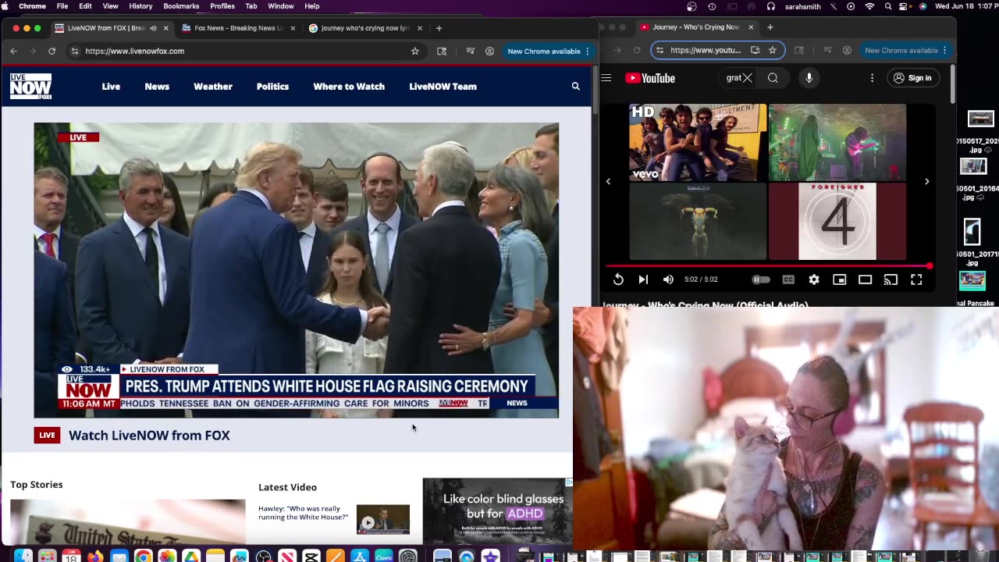999x562 pixels.
Task: Open Hawley White House headline
Action: (x=303, y=513)
